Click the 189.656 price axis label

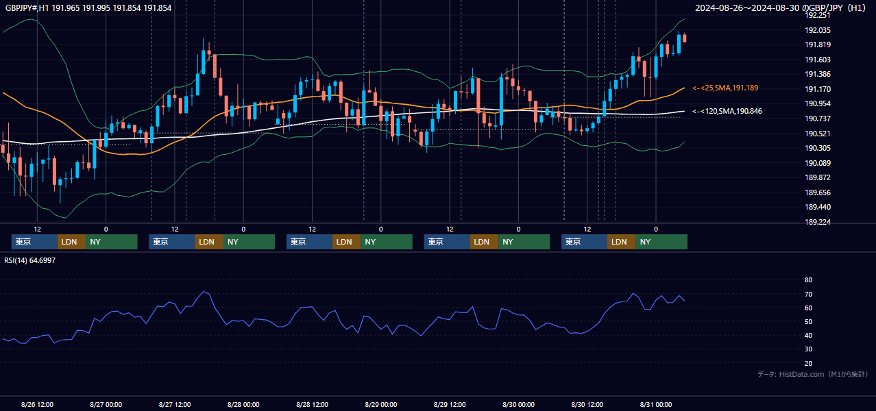tap(817, 192)
